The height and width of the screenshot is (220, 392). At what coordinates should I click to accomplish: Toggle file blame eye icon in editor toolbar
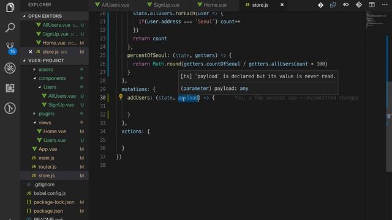(346, 5)
